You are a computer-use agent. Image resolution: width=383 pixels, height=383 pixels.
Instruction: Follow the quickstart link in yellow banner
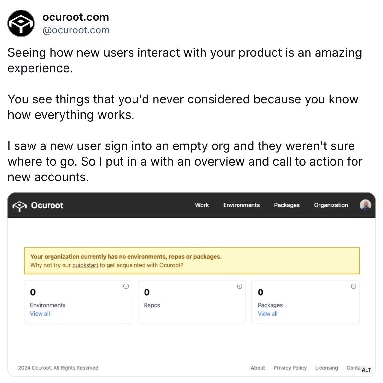pyautogui.click(x=85, y=265)
